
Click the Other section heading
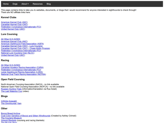[x=4, y=108]
